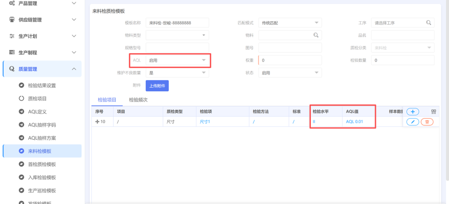Screen dimensions: 449x204
Task: Click the 生产制程 sidebar icon
Action: tap(12, 53)
